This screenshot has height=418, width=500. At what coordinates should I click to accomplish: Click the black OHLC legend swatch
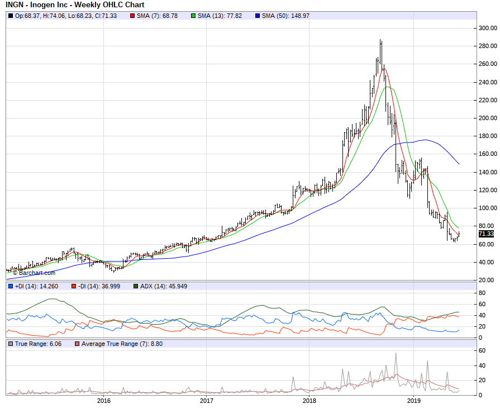click(x=11, y=16)
